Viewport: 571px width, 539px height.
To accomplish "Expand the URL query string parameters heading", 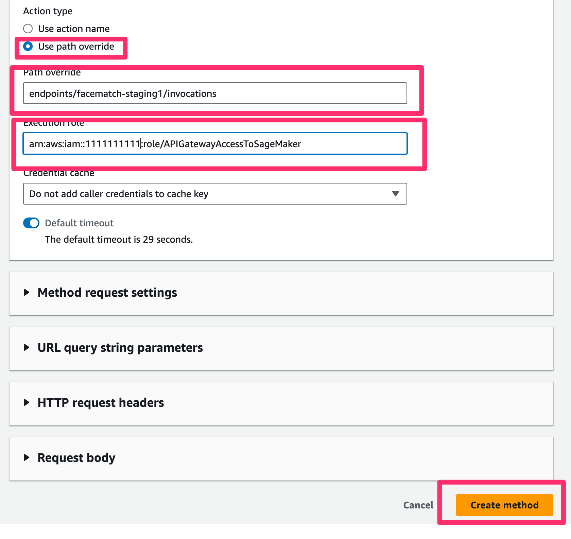I will (120, 347).
